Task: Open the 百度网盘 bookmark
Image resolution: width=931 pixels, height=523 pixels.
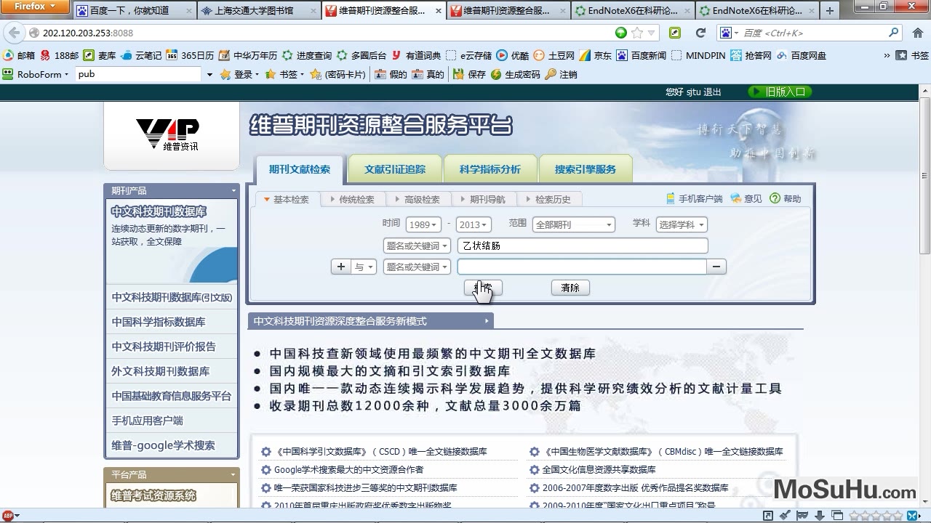Action: pyautogui.click(x=801, y=55)
